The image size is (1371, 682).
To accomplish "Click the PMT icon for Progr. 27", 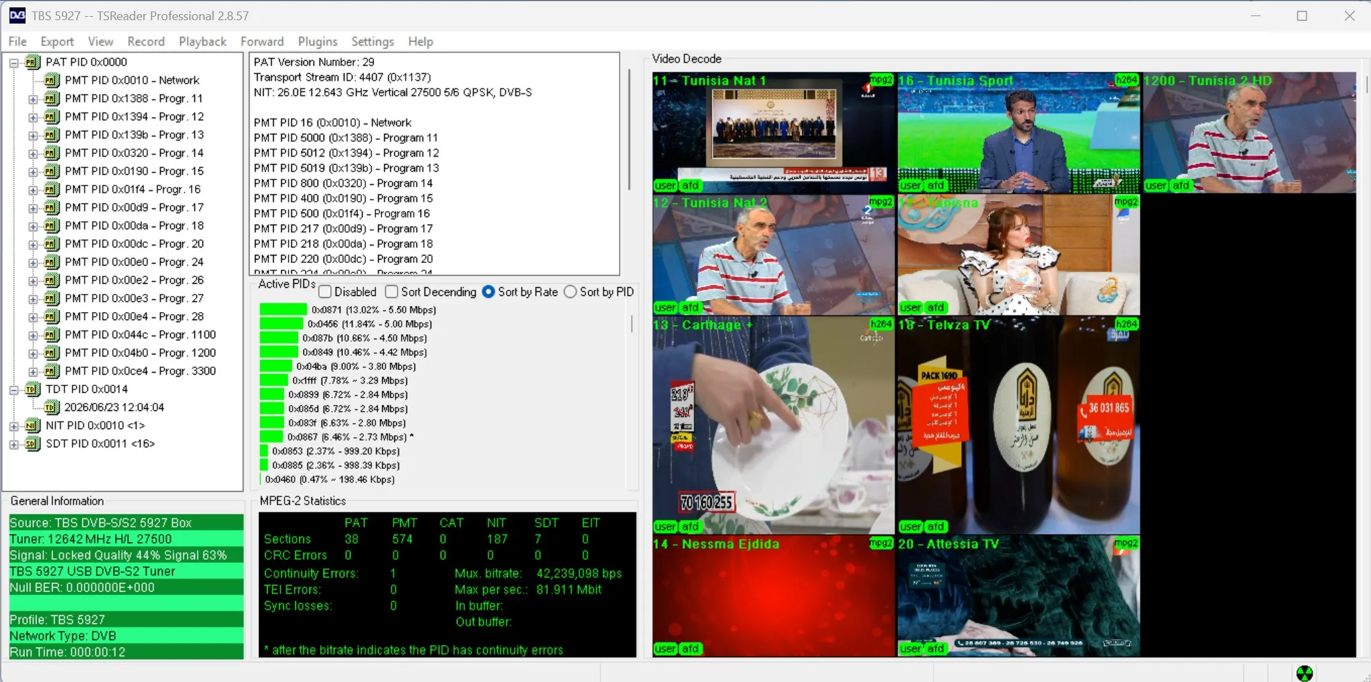I will [x=52, y=298].
